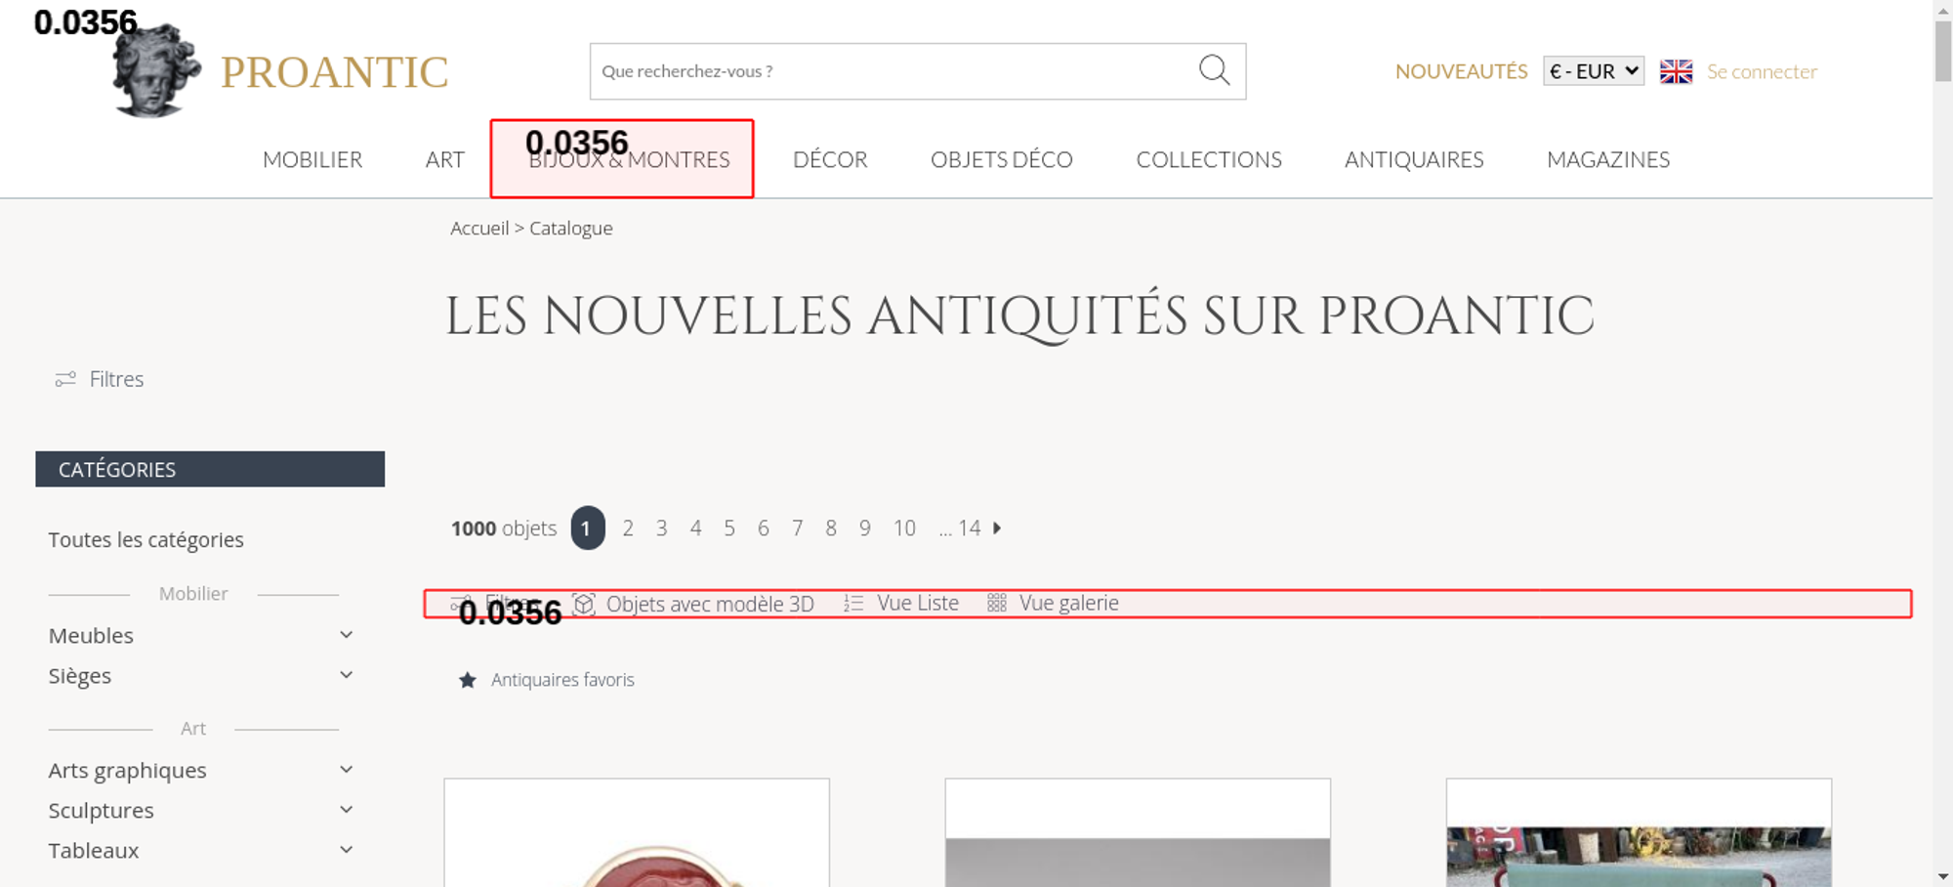The image size is (1953, 887).
Task: Go to page 14 of results
Action: [x=968, y=528]
